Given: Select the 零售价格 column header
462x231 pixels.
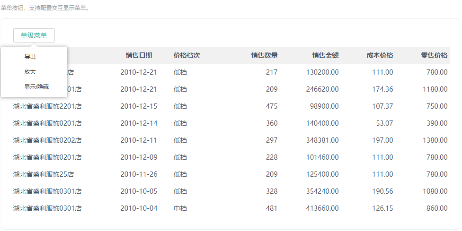Looking at the screenshot, I should (x=434, y=55).
